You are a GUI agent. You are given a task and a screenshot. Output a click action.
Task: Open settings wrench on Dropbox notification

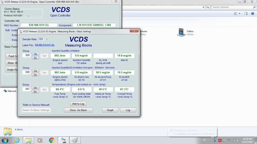[x=210, y=130]
